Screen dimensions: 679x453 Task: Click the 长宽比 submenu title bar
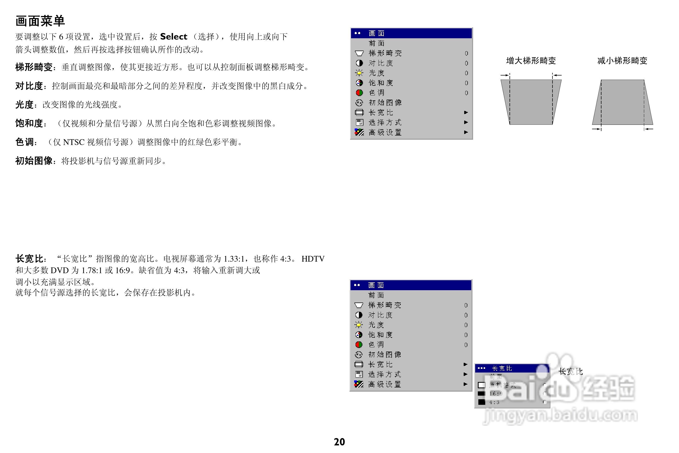511,368
